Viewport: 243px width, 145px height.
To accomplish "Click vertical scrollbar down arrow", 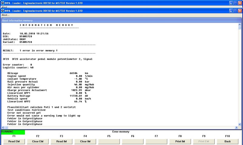I will (x=240, y=124).
